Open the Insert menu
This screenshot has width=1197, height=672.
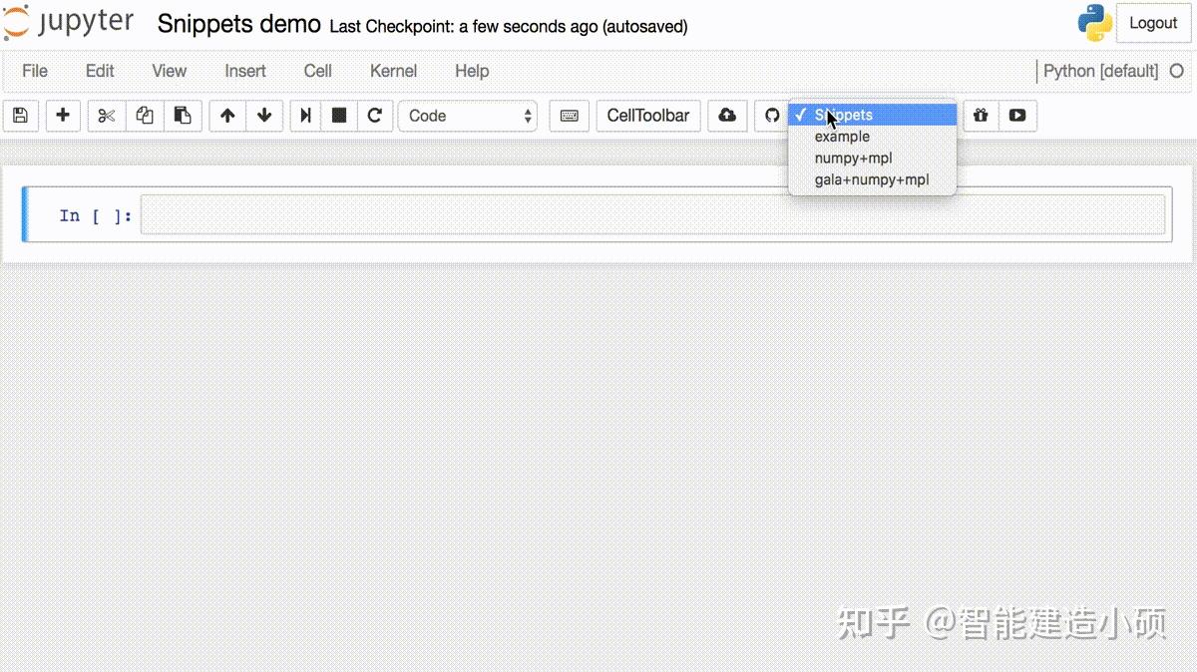point(245,71)
